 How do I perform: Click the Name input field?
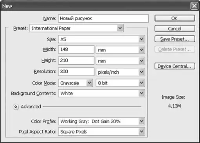tap(103, 18)
